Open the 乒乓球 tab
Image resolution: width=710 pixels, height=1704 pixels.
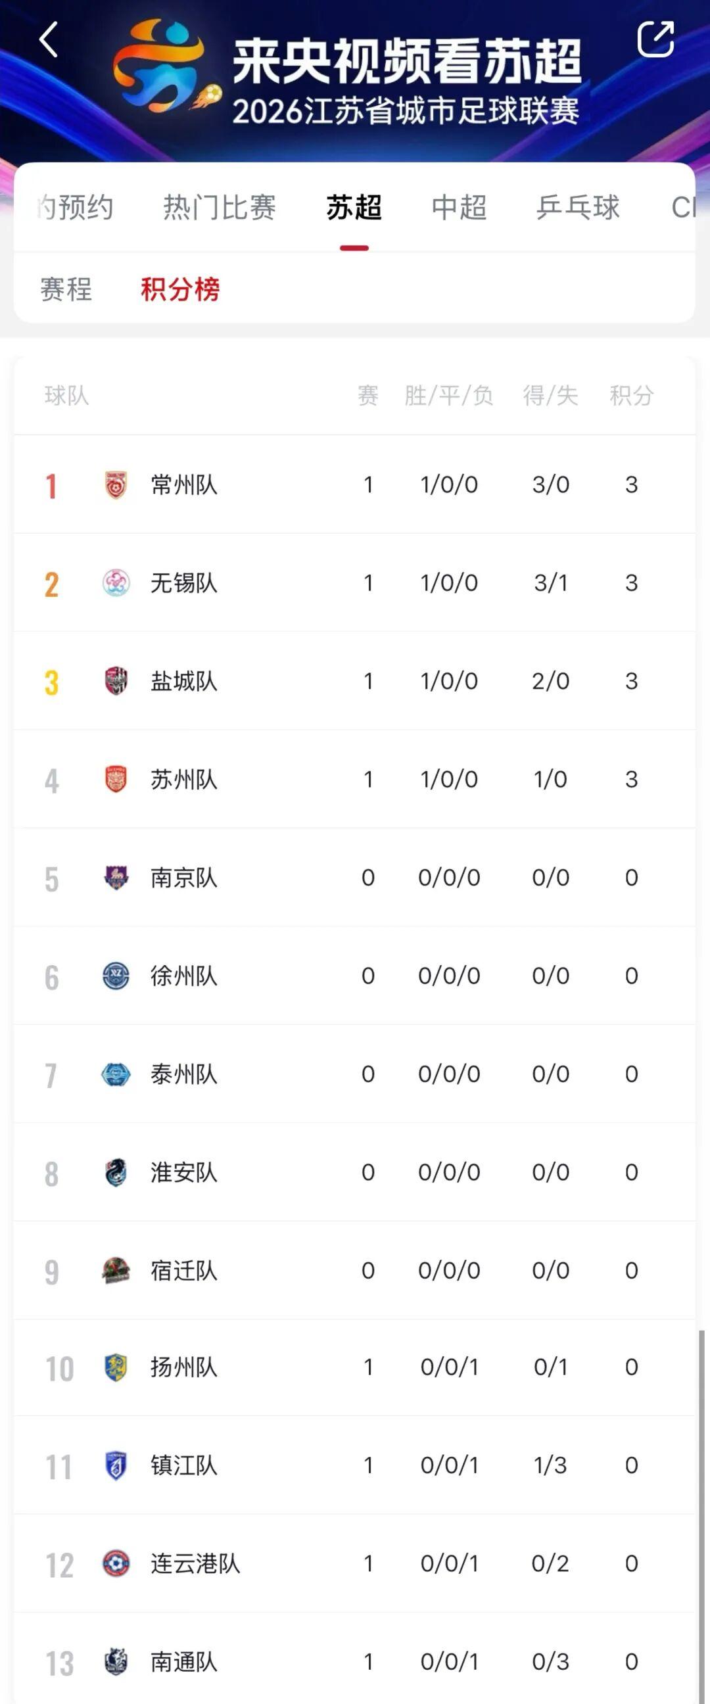[x=578, y=207]
